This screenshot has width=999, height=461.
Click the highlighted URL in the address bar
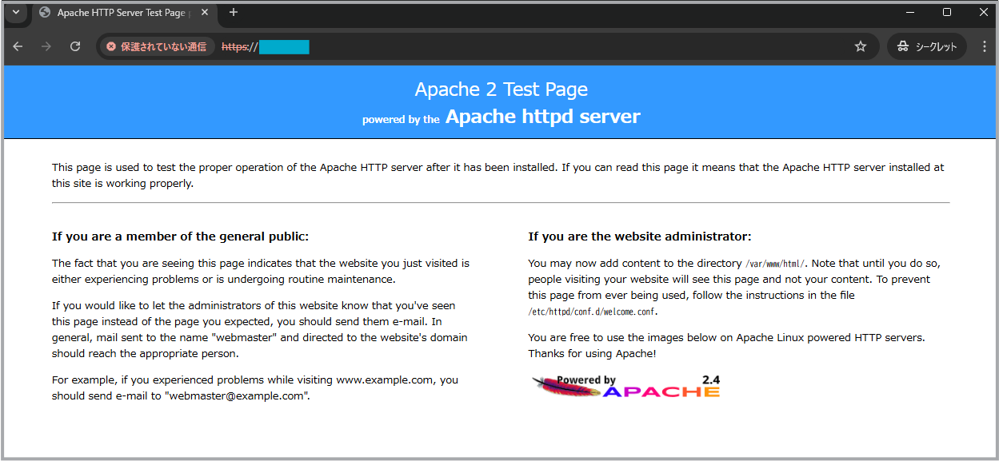(x=285, y=46)
